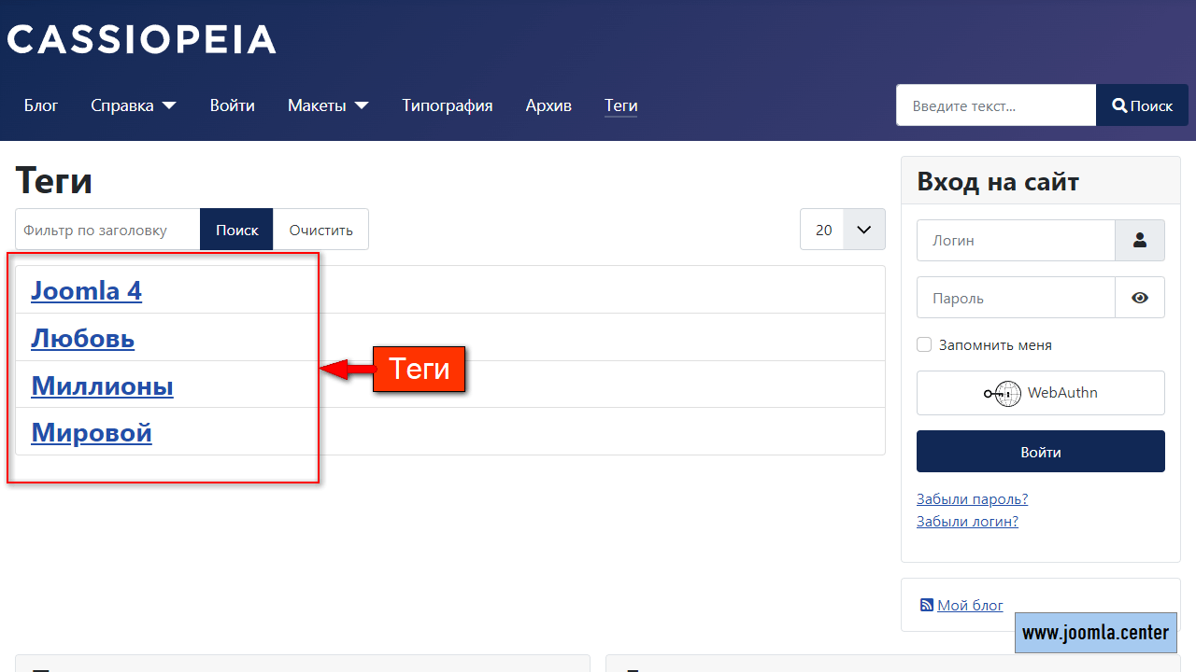Image resolution: width=1196 pixels, height=672 pixels.
Task: Open the Типография menu item
Action: (x=447, y=105)
